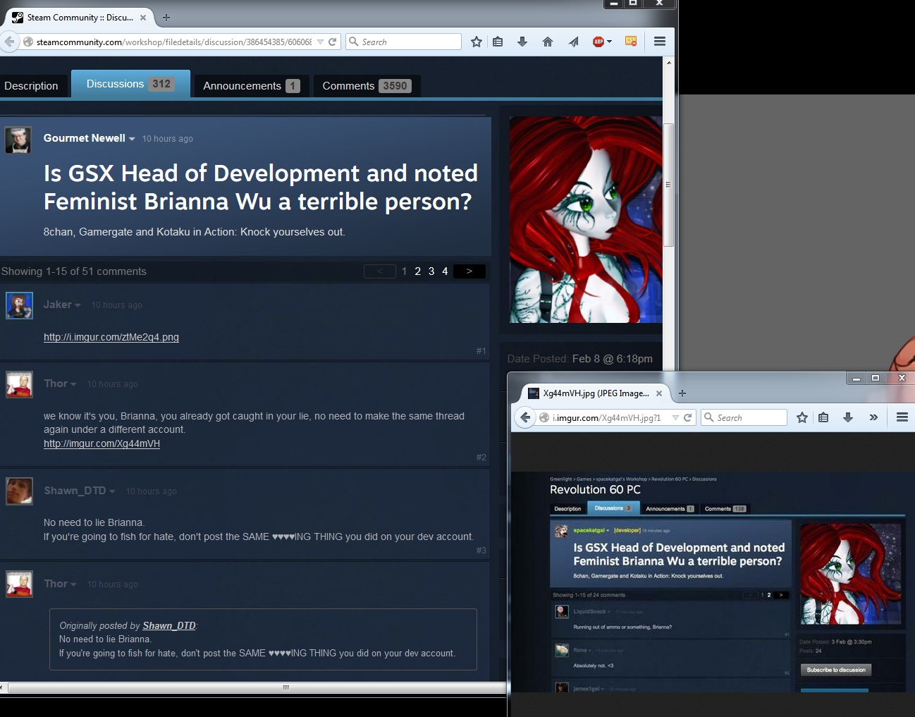
Task: Go to comments page 2
Action: coord(418,271)
